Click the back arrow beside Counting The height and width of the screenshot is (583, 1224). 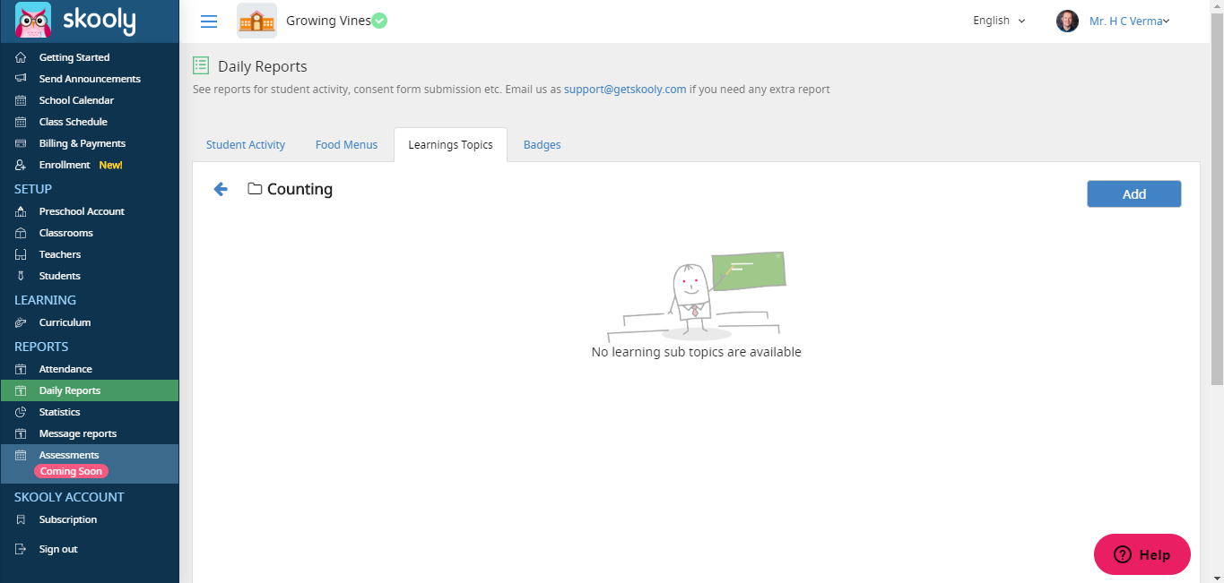pos(221,189)
